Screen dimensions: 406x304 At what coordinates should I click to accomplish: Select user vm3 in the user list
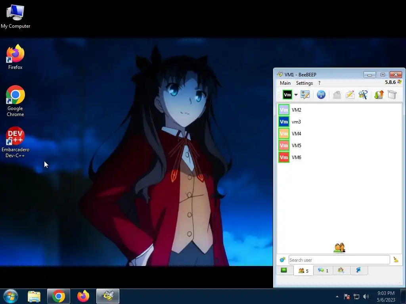[x=340, y=122]
